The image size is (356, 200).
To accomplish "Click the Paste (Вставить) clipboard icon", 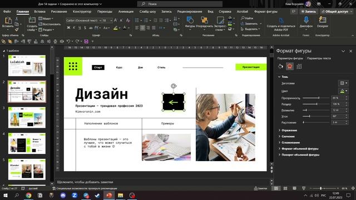I will coord(8,21).
